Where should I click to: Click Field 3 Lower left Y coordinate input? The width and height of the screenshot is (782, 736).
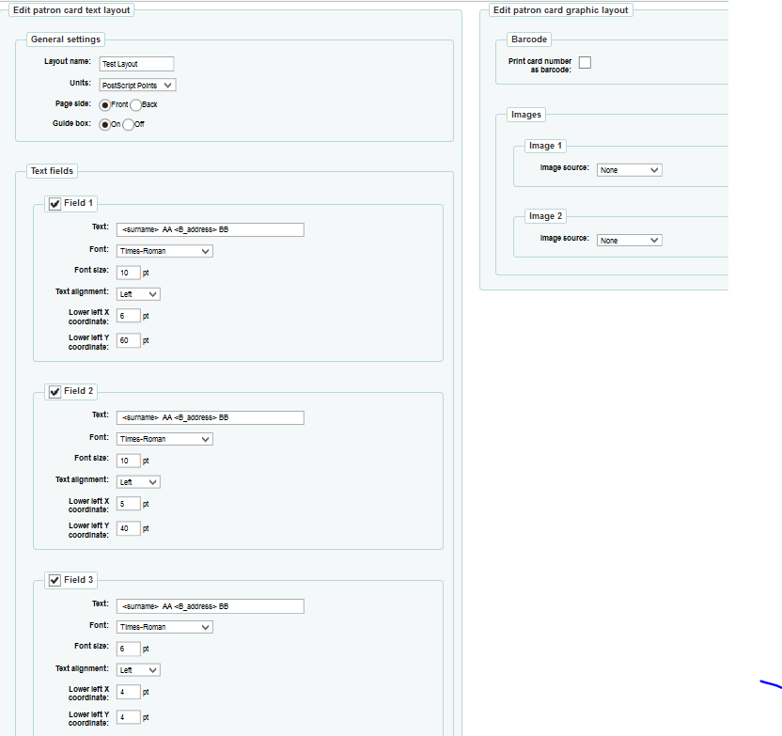click(129, 717)
